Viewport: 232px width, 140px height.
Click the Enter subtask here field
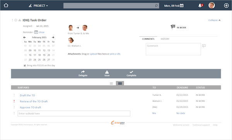click(x=74, y=114)
